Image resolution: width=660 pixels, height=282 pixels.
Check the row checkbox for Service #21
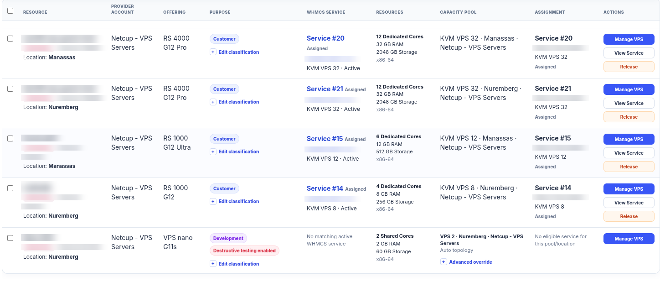(10, 89)
